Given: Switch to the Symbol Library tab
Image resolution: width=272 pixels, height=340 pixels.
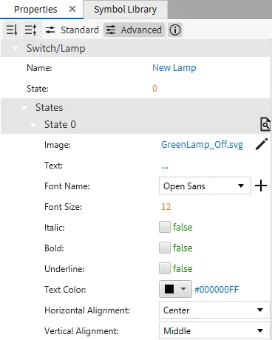Looking at the screenshot, I should [126, 10].
